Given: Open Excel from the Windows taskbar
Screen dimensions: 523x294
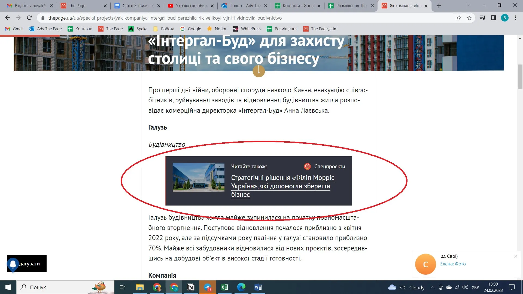Looking at the screenshot, I should coord(224,287).
